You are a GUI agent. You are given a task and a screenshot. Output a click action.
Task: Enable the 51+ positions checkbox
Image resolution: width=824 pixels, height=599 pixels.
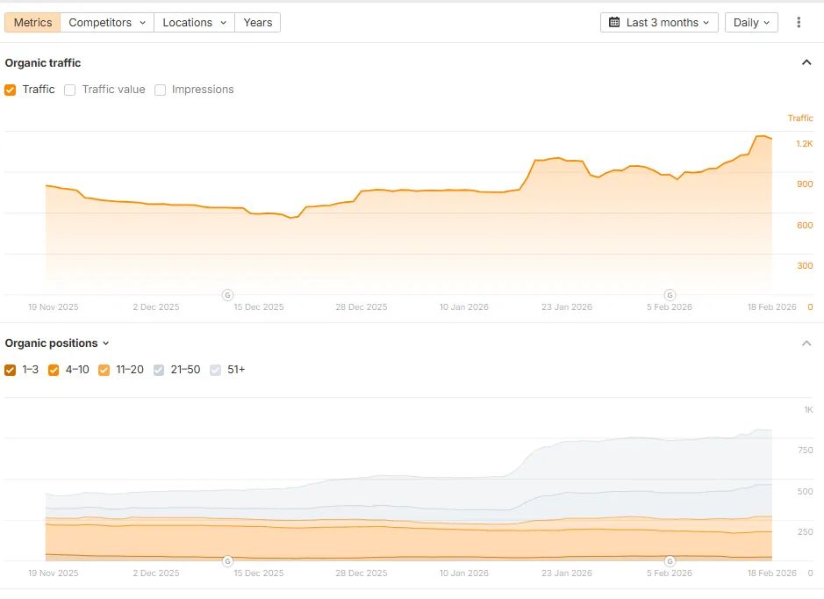[216, 370]
